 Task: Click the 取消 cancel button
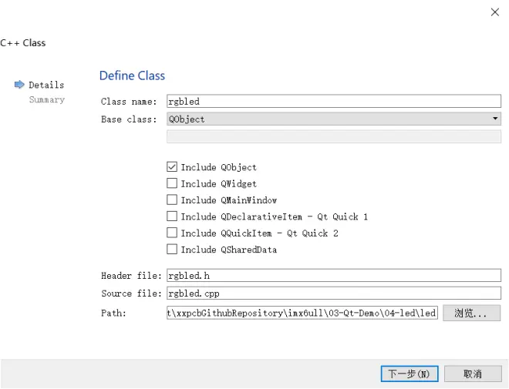coord(473,374)
